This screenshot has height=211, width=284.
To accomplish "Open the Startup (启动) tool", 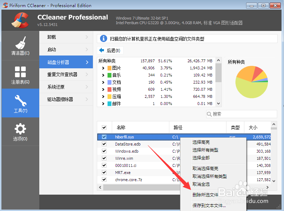I will click(66, 49).
